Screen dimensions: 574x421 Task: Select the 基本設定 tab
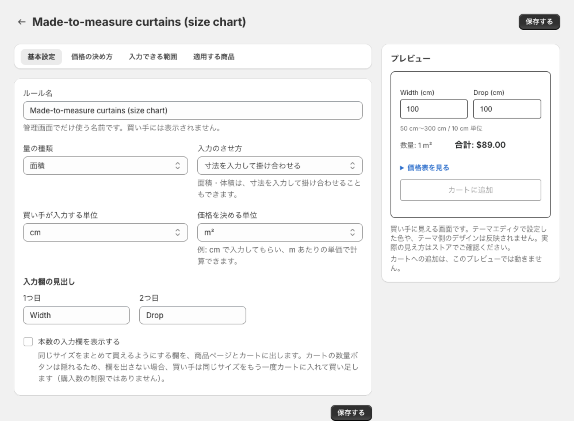[x=41, y=57]
